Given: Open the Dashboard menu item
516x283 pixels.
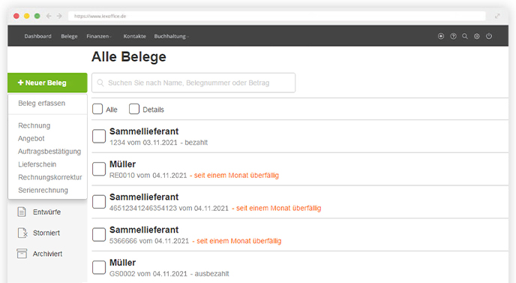Looking at the screenshot, I should tap(37, 36).
